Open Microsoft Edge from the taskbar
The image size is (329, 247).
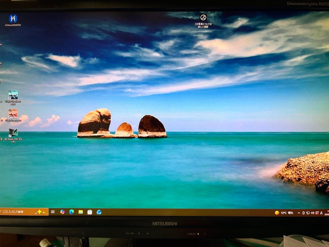(x=71, y=212)
